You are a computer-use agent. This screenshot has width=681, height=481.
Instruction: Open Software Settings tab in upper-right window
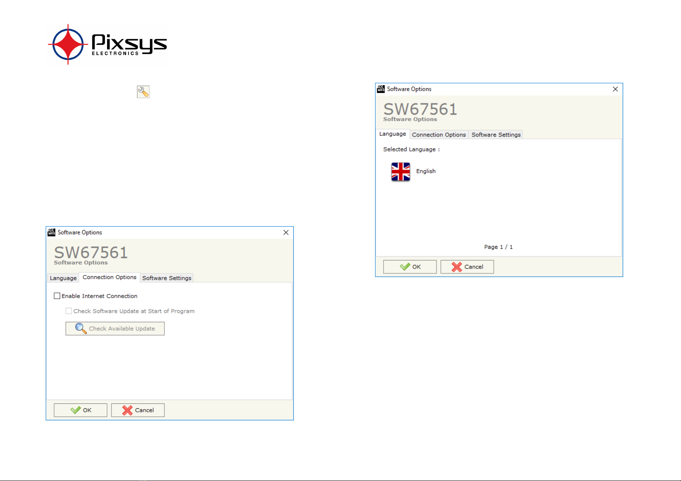pos(496,134)
